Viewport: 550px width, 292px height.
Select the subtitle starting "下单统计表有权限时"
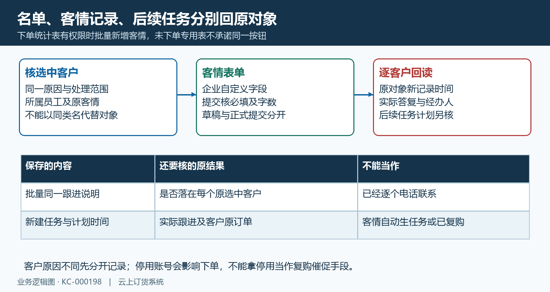(x=142, y=36)
